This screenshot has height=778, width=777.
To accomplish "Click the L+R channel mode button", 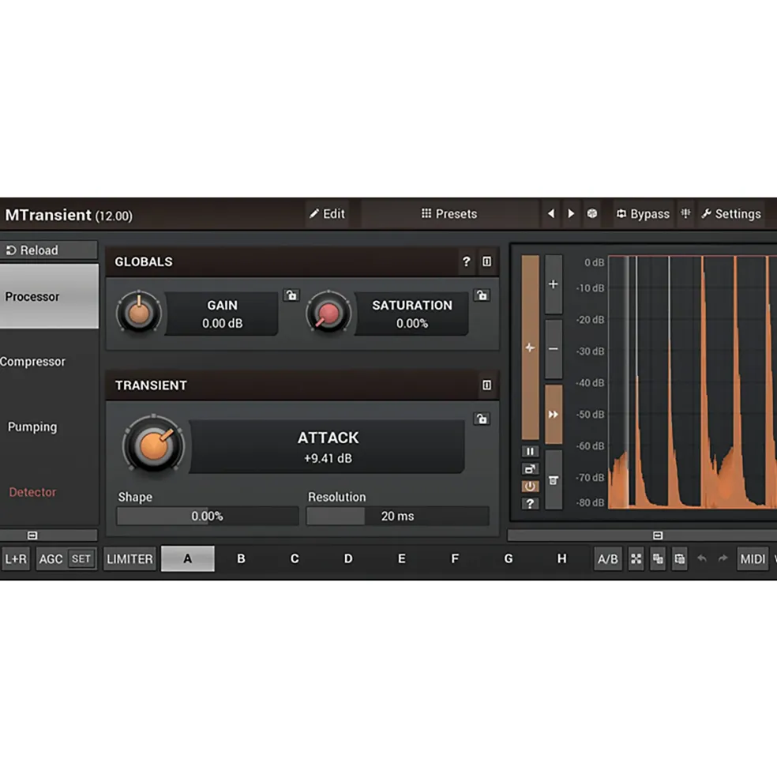I will (x=16, y=559).
